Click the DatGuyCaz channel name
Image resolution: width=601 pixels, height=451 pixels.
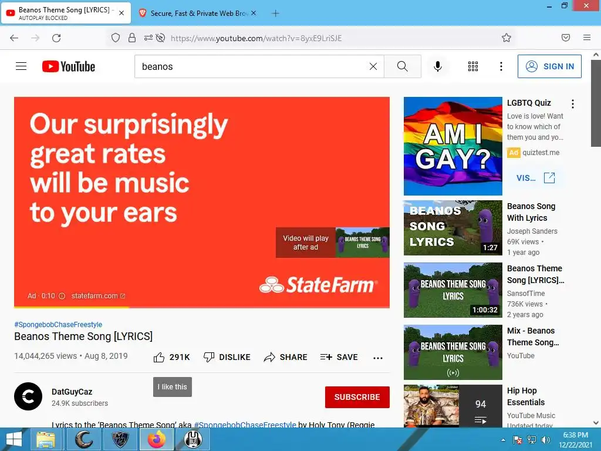coord(72,392)
